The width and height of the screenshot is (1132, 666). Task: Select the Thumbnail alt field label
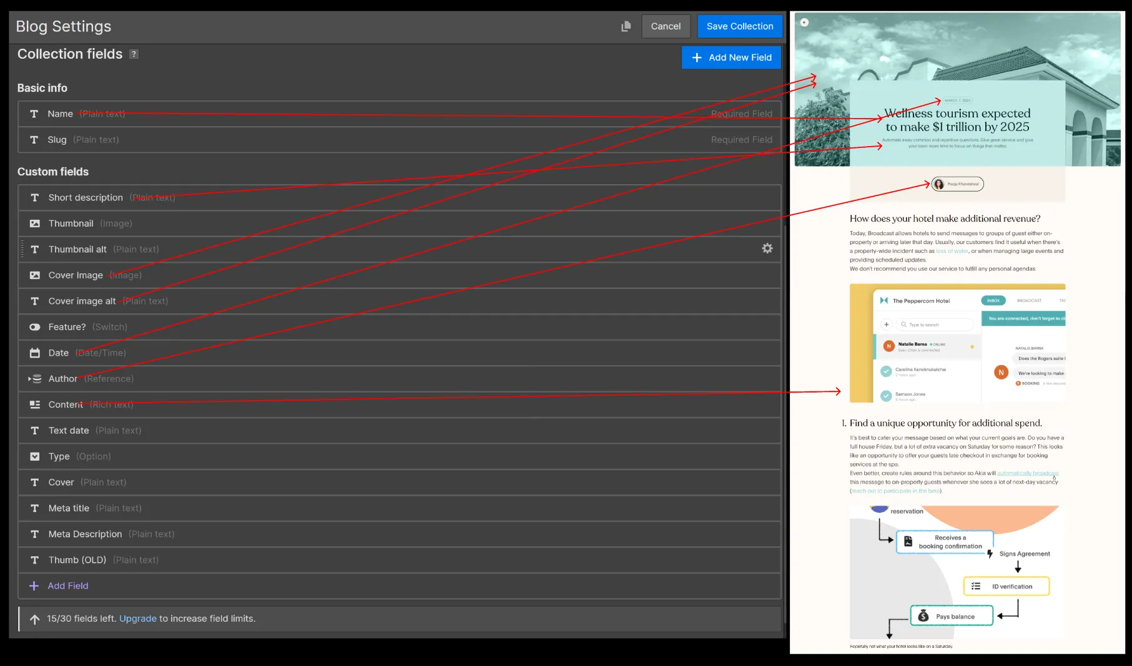click(x=77, y=249)
